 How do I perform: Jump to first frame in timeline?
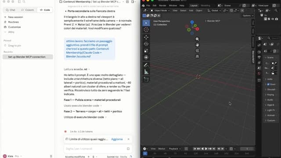[x=195, y=149]
